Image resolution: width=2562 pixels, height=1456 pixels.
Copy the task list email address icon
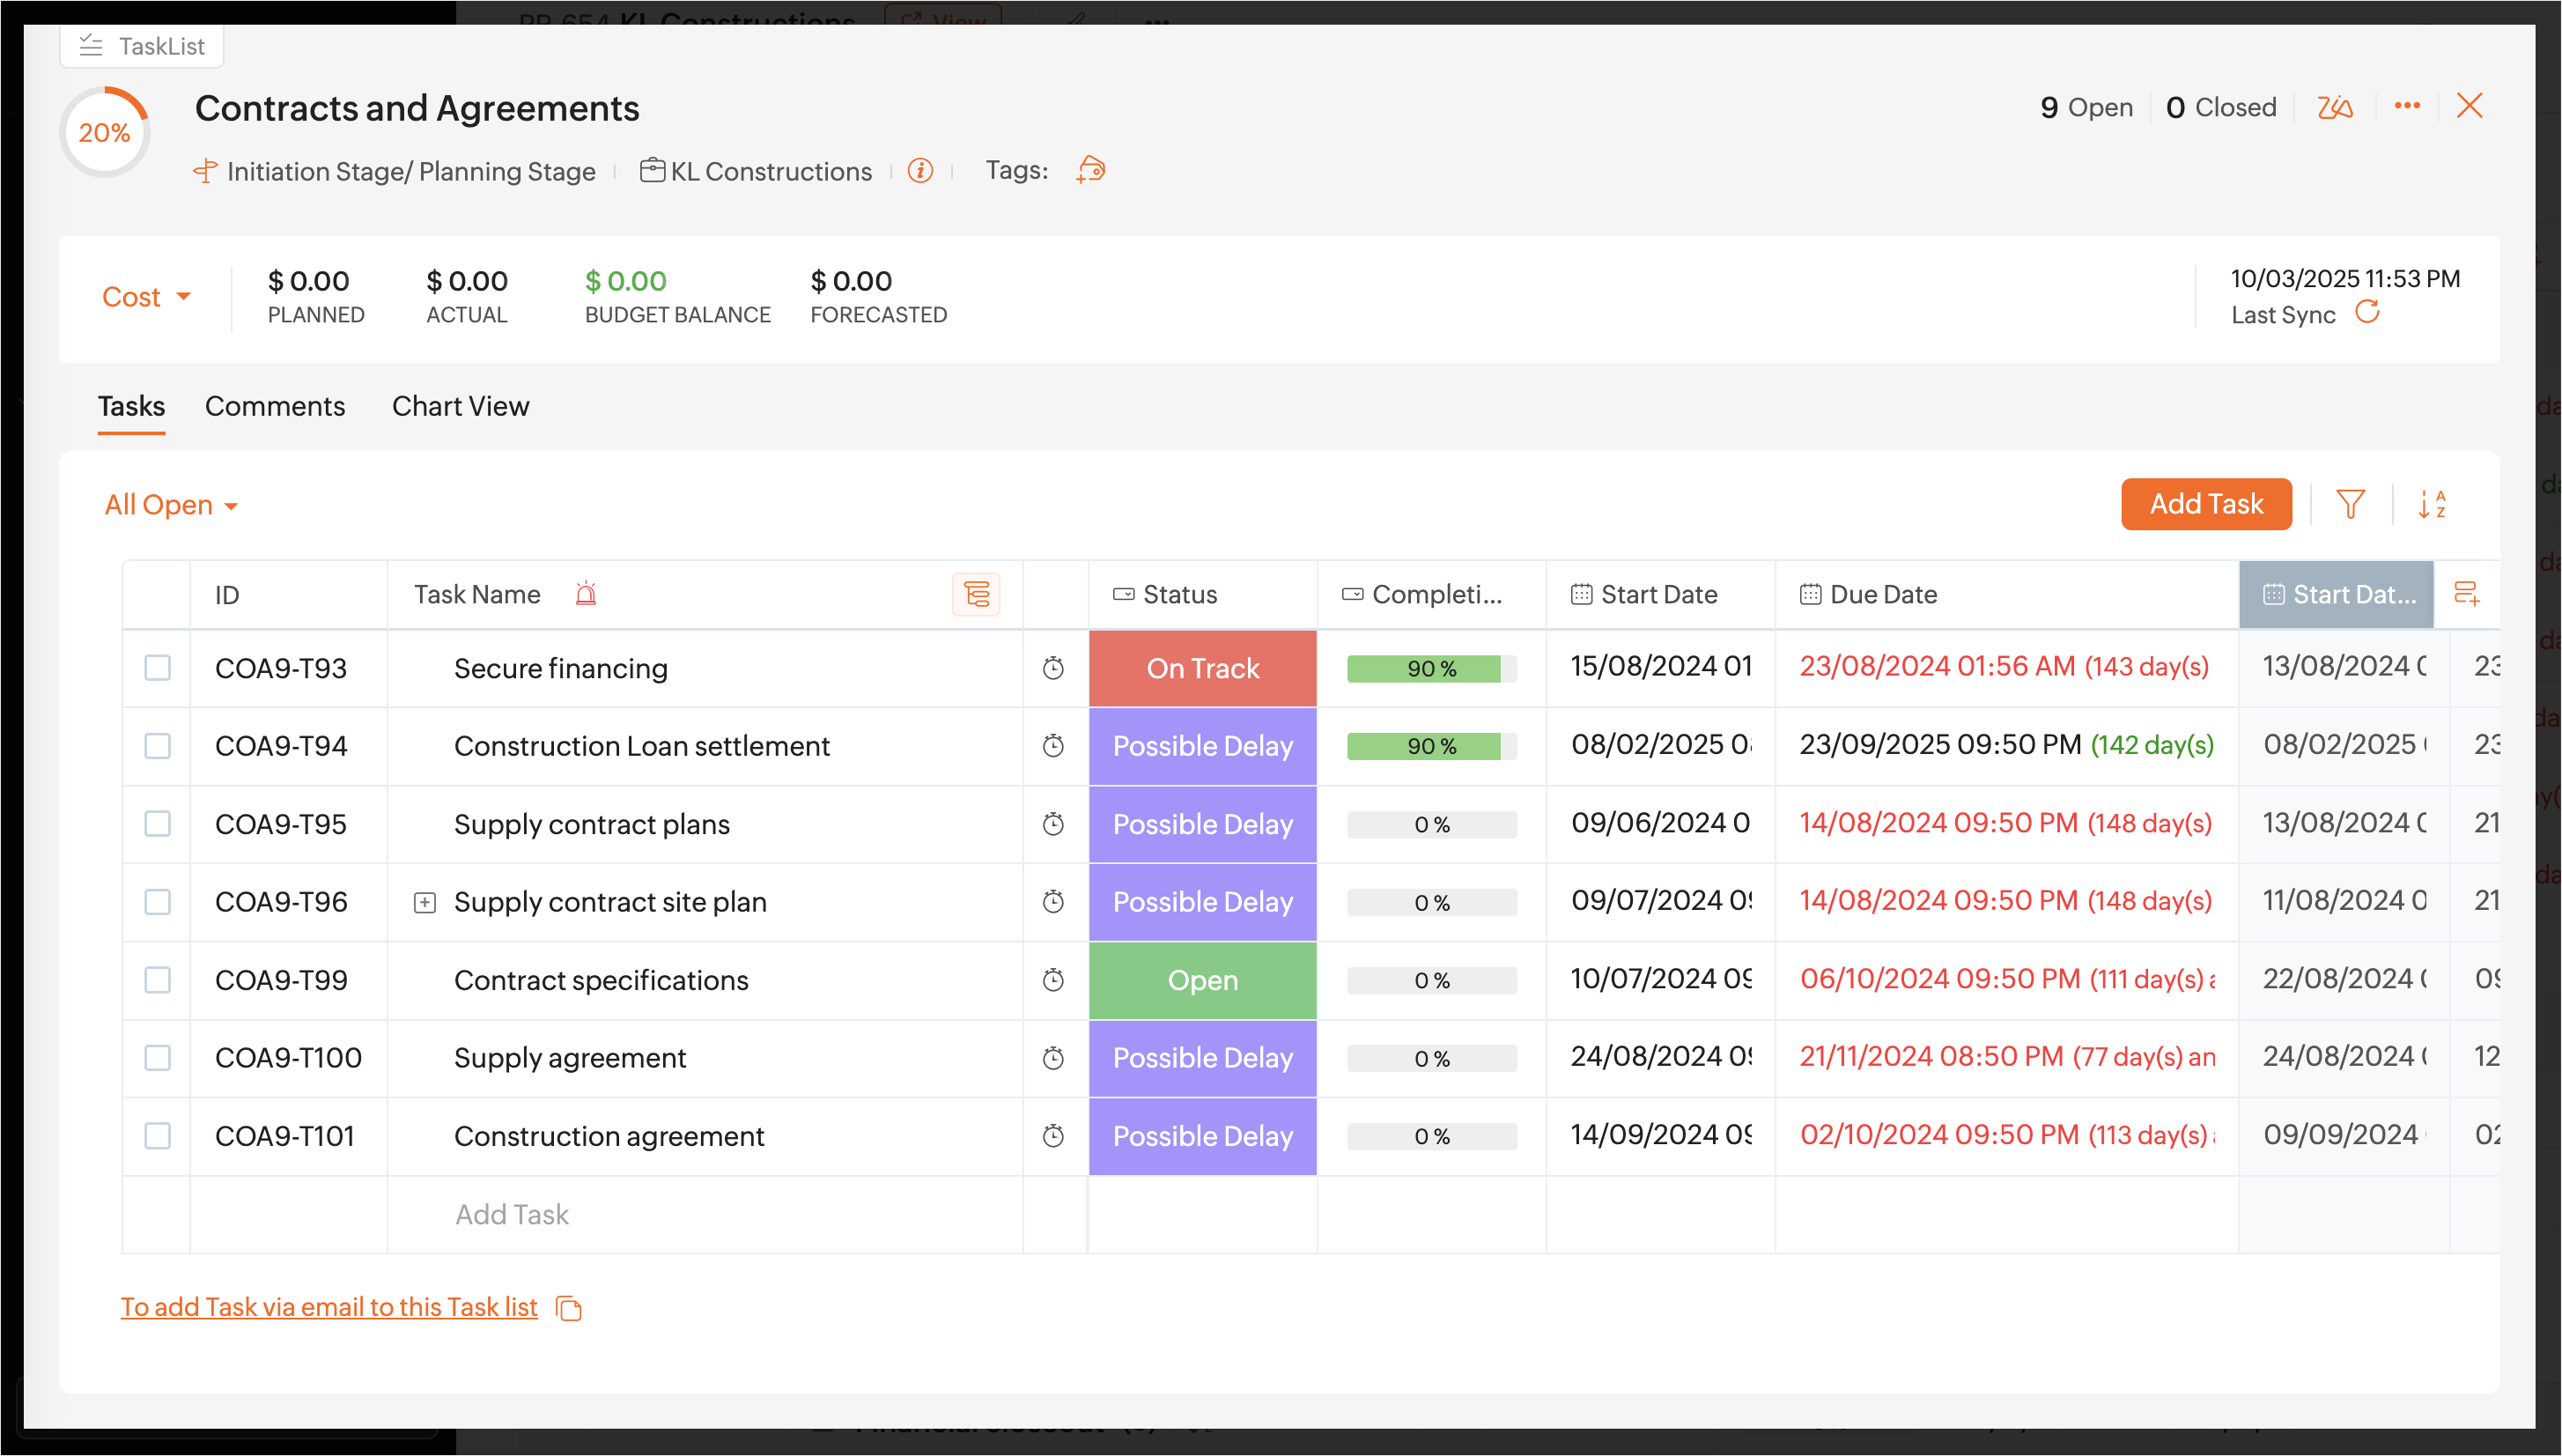click(569, 1308)
